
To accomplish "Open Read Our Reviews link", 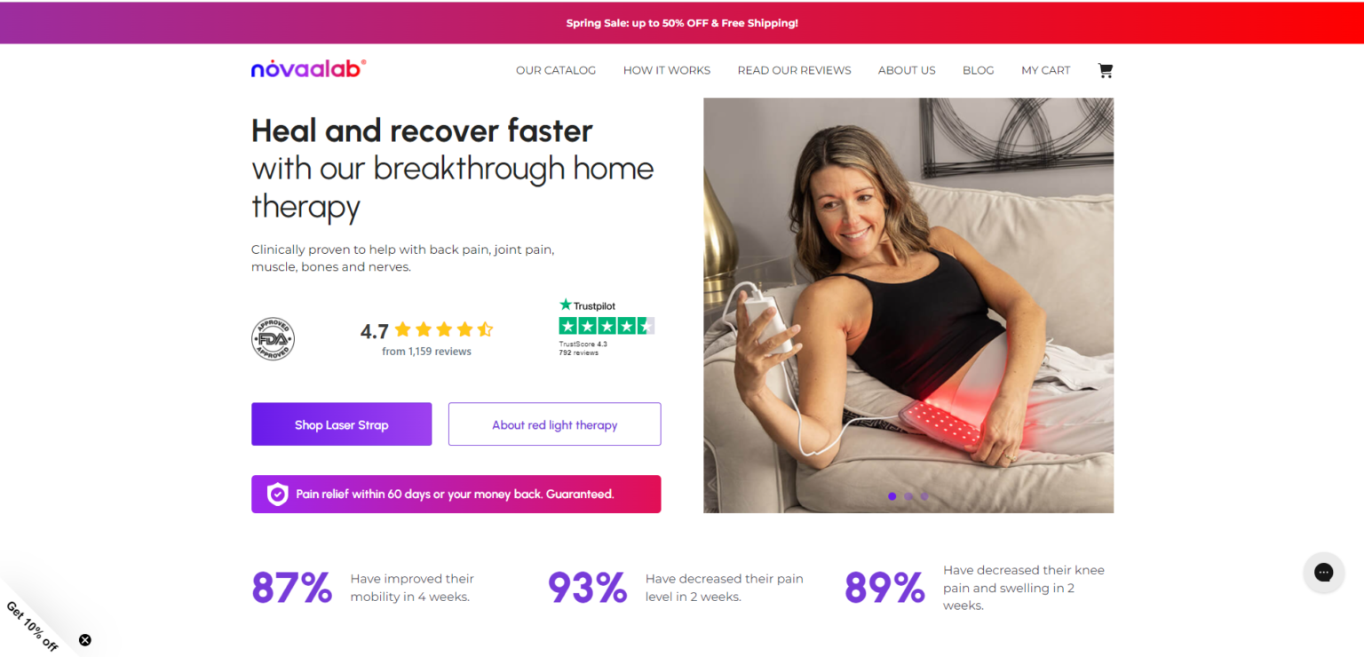I will point(794,70).
